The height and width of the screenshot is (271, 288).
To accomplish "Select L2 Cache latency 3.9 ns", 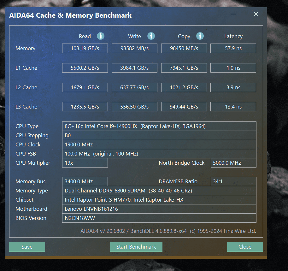I will [233, 87].
